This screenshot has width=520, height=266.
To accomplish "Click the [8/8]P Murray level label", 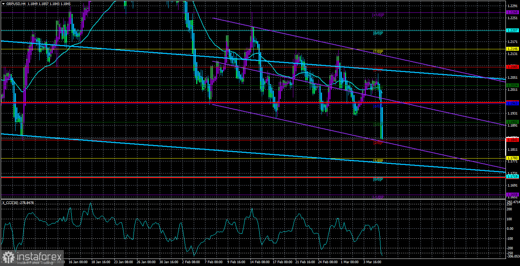I will click(x=378, y=33).
